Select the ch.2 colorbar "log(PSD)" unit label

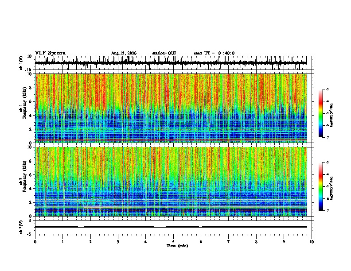[331, 188]
